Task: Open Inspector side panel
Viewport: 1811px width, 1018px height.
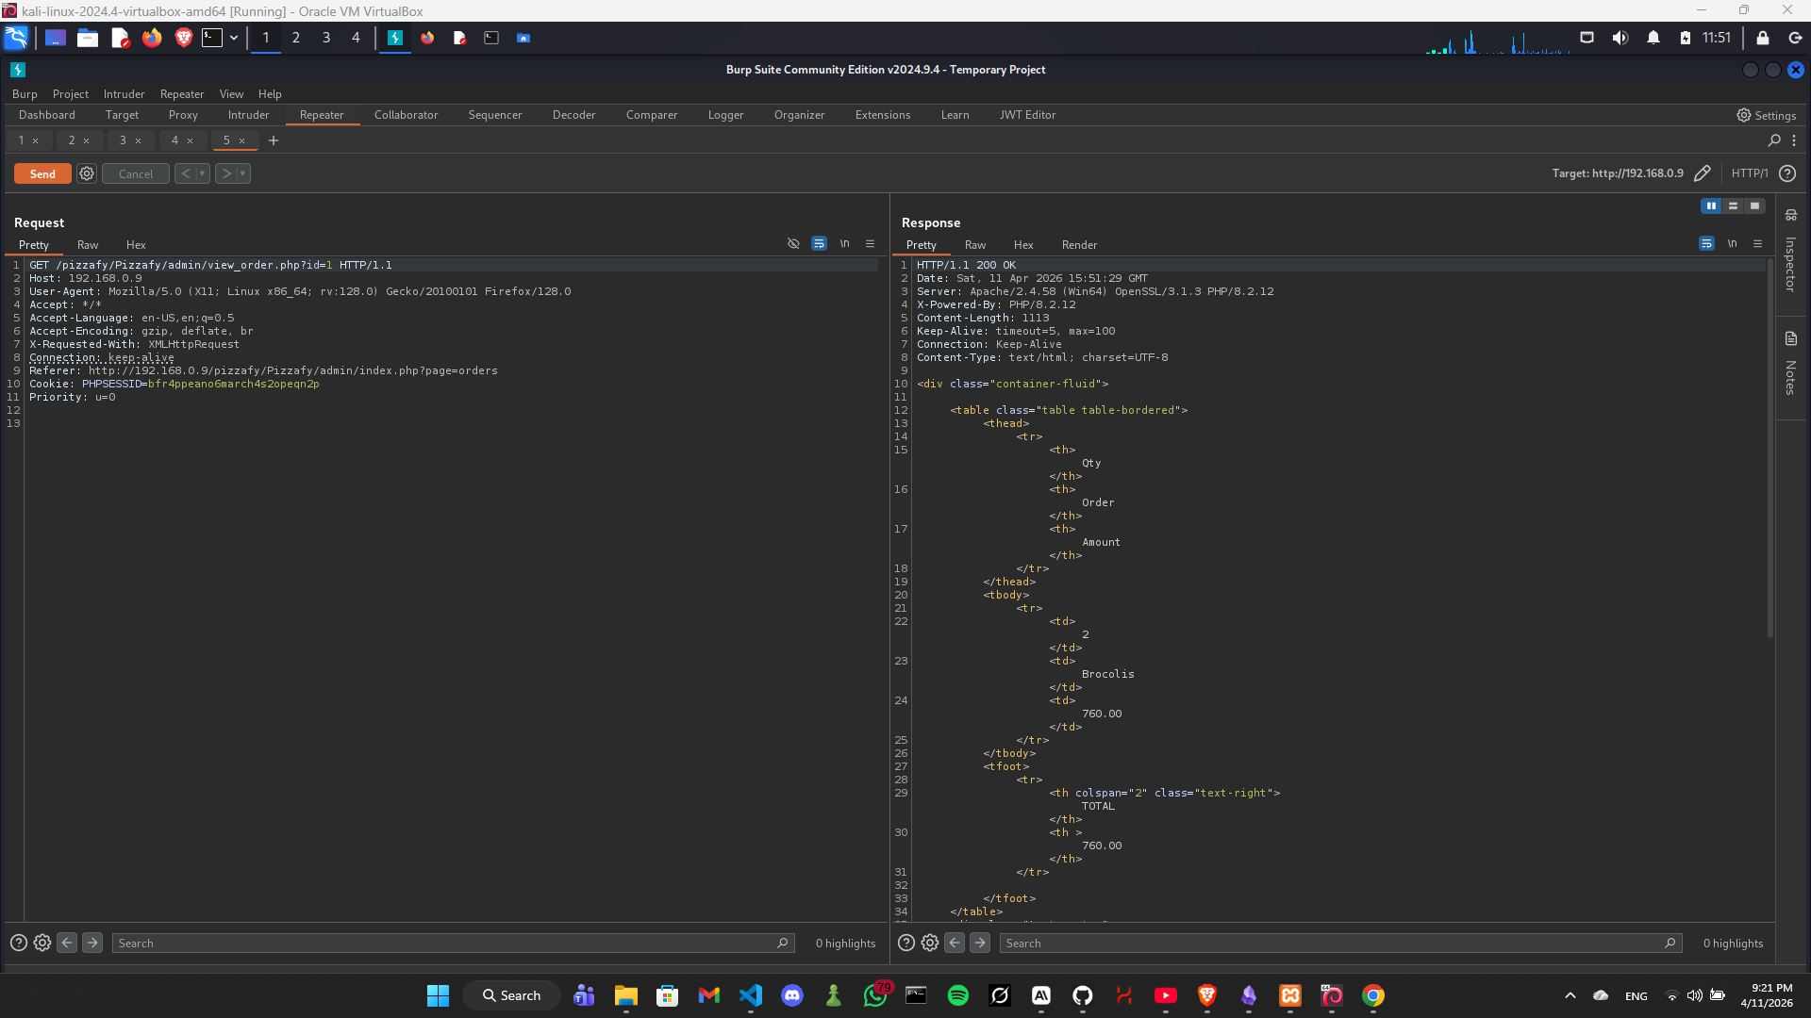Action: [x=1790, y=264]
